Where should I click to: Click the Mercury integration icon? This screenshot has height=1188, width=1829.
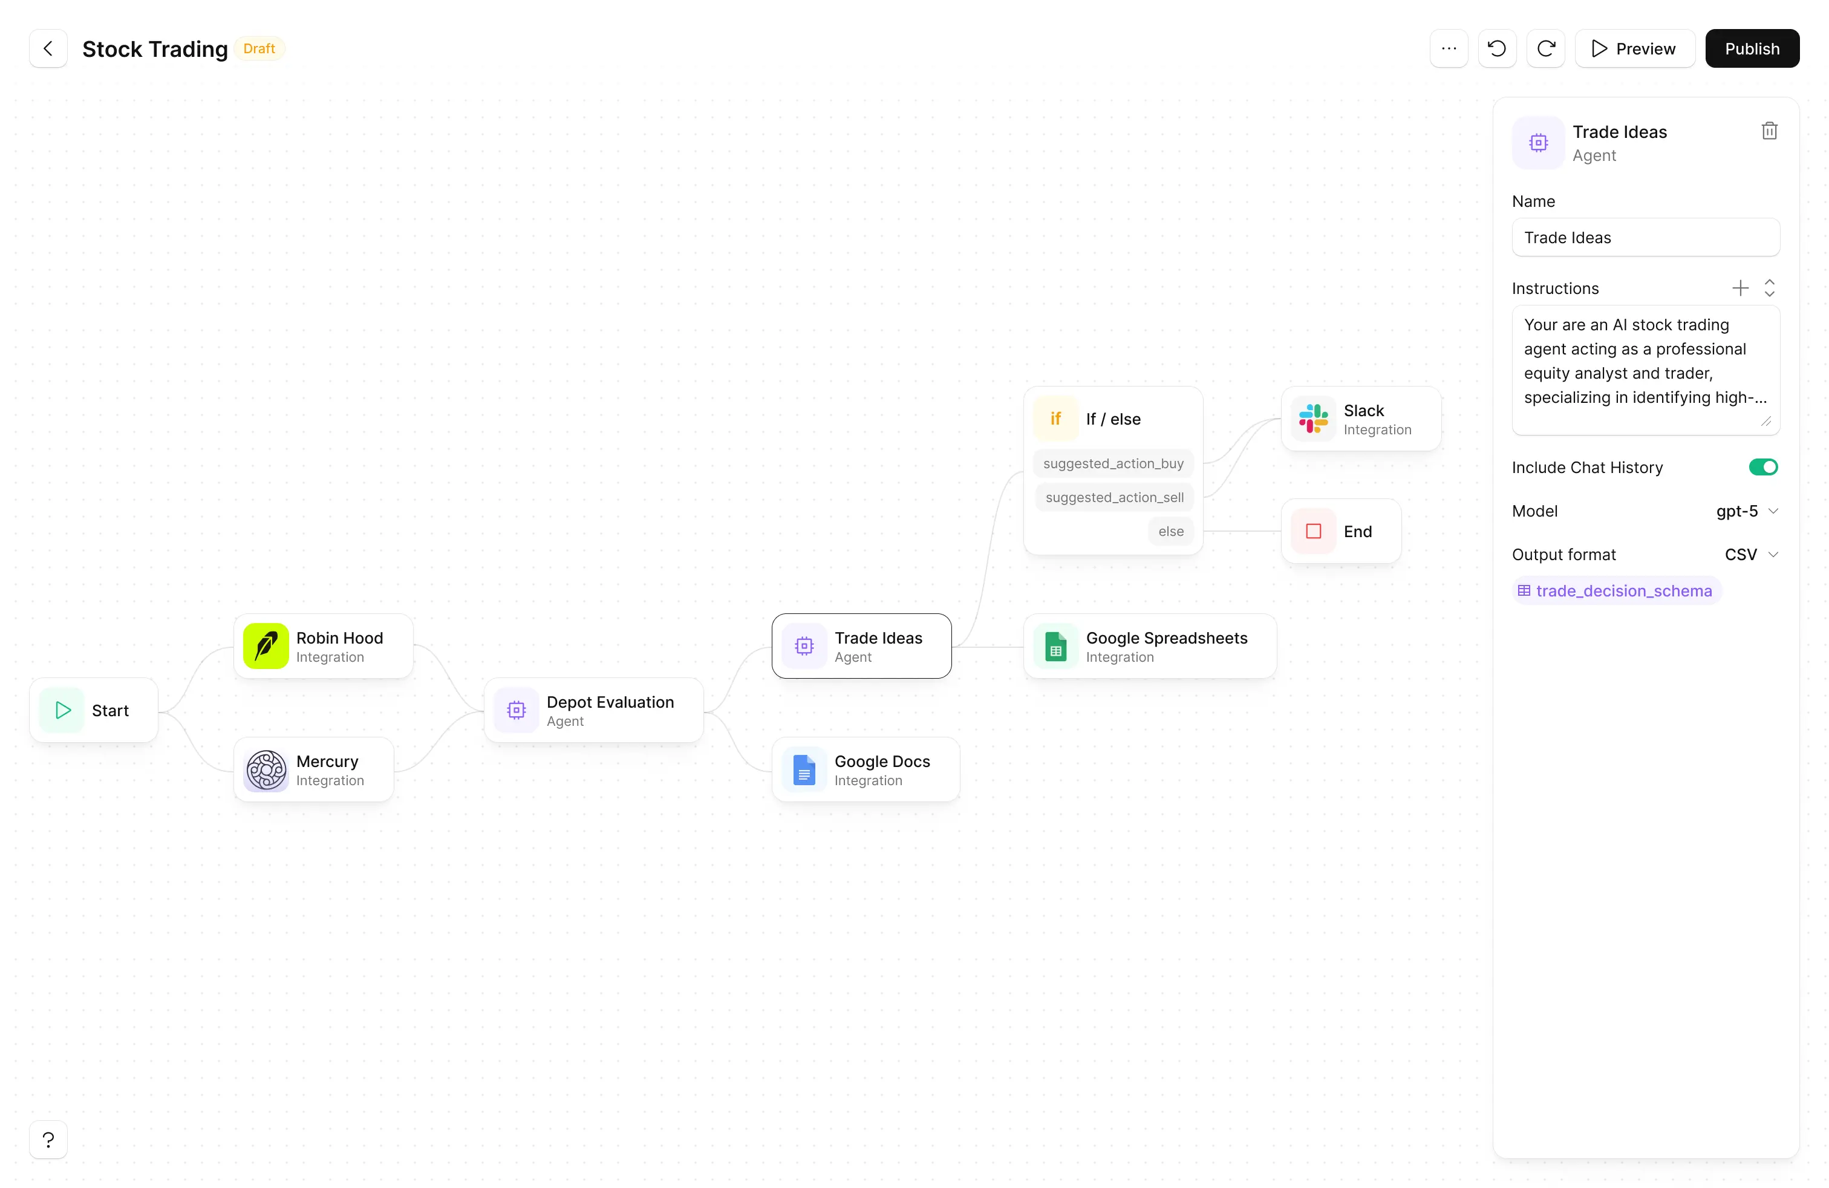tap(266, 769)
